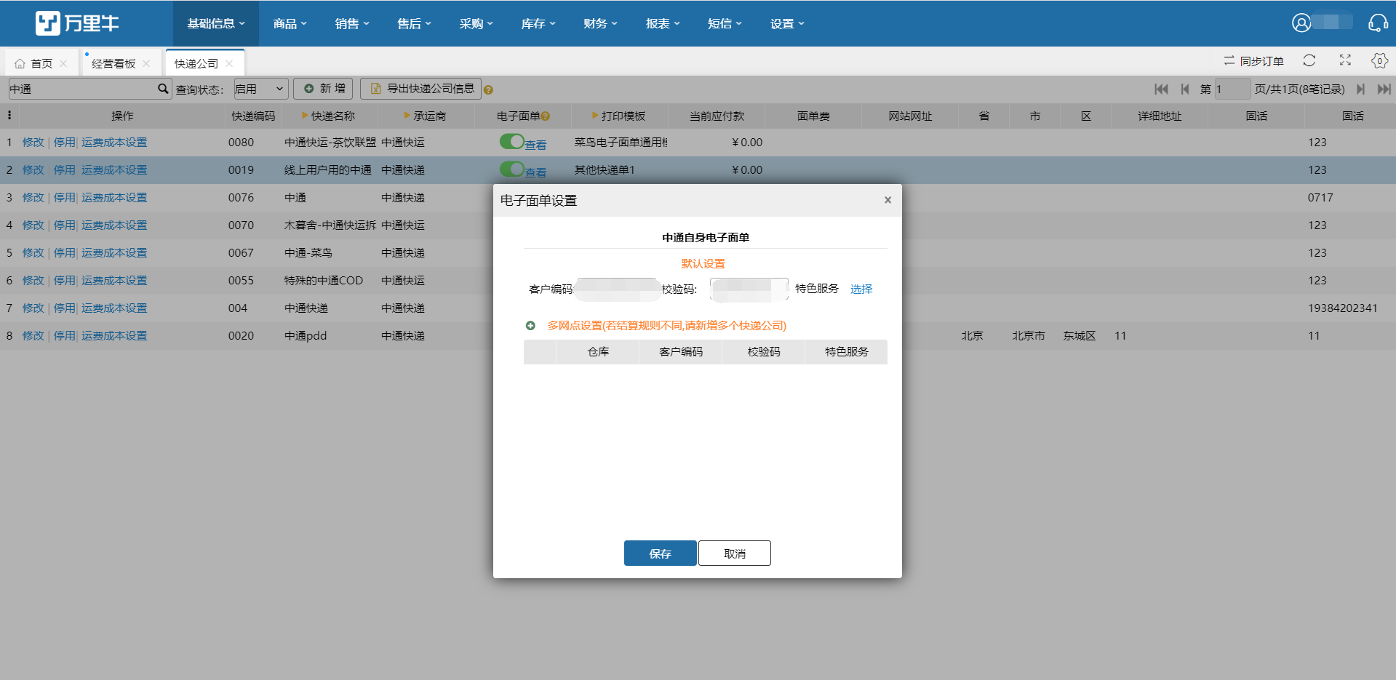Open the 查询状态 dropdown
The image size is (1396, 680).
261,89
